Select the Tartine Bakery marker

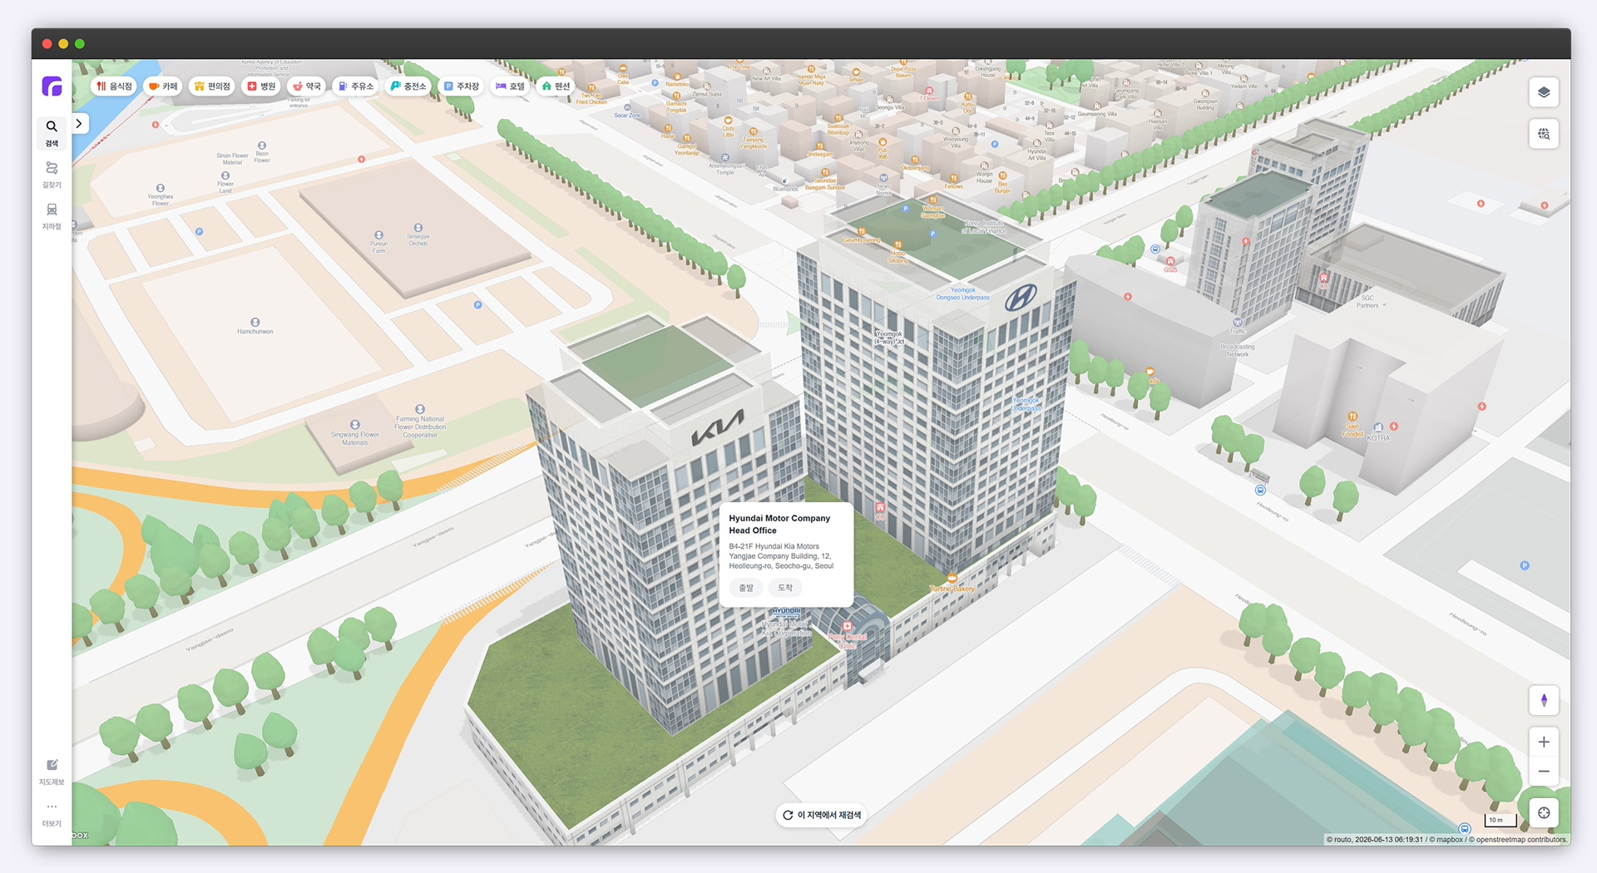point(952,578)
